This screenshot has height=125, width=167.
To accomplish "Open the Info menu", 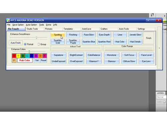I will coord(55,25).
